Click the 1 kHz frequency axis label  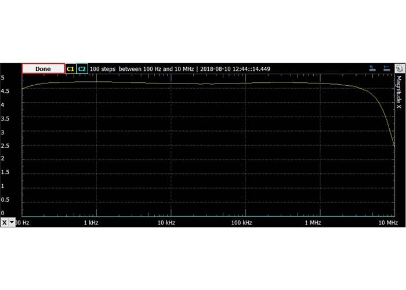[93, 223]
